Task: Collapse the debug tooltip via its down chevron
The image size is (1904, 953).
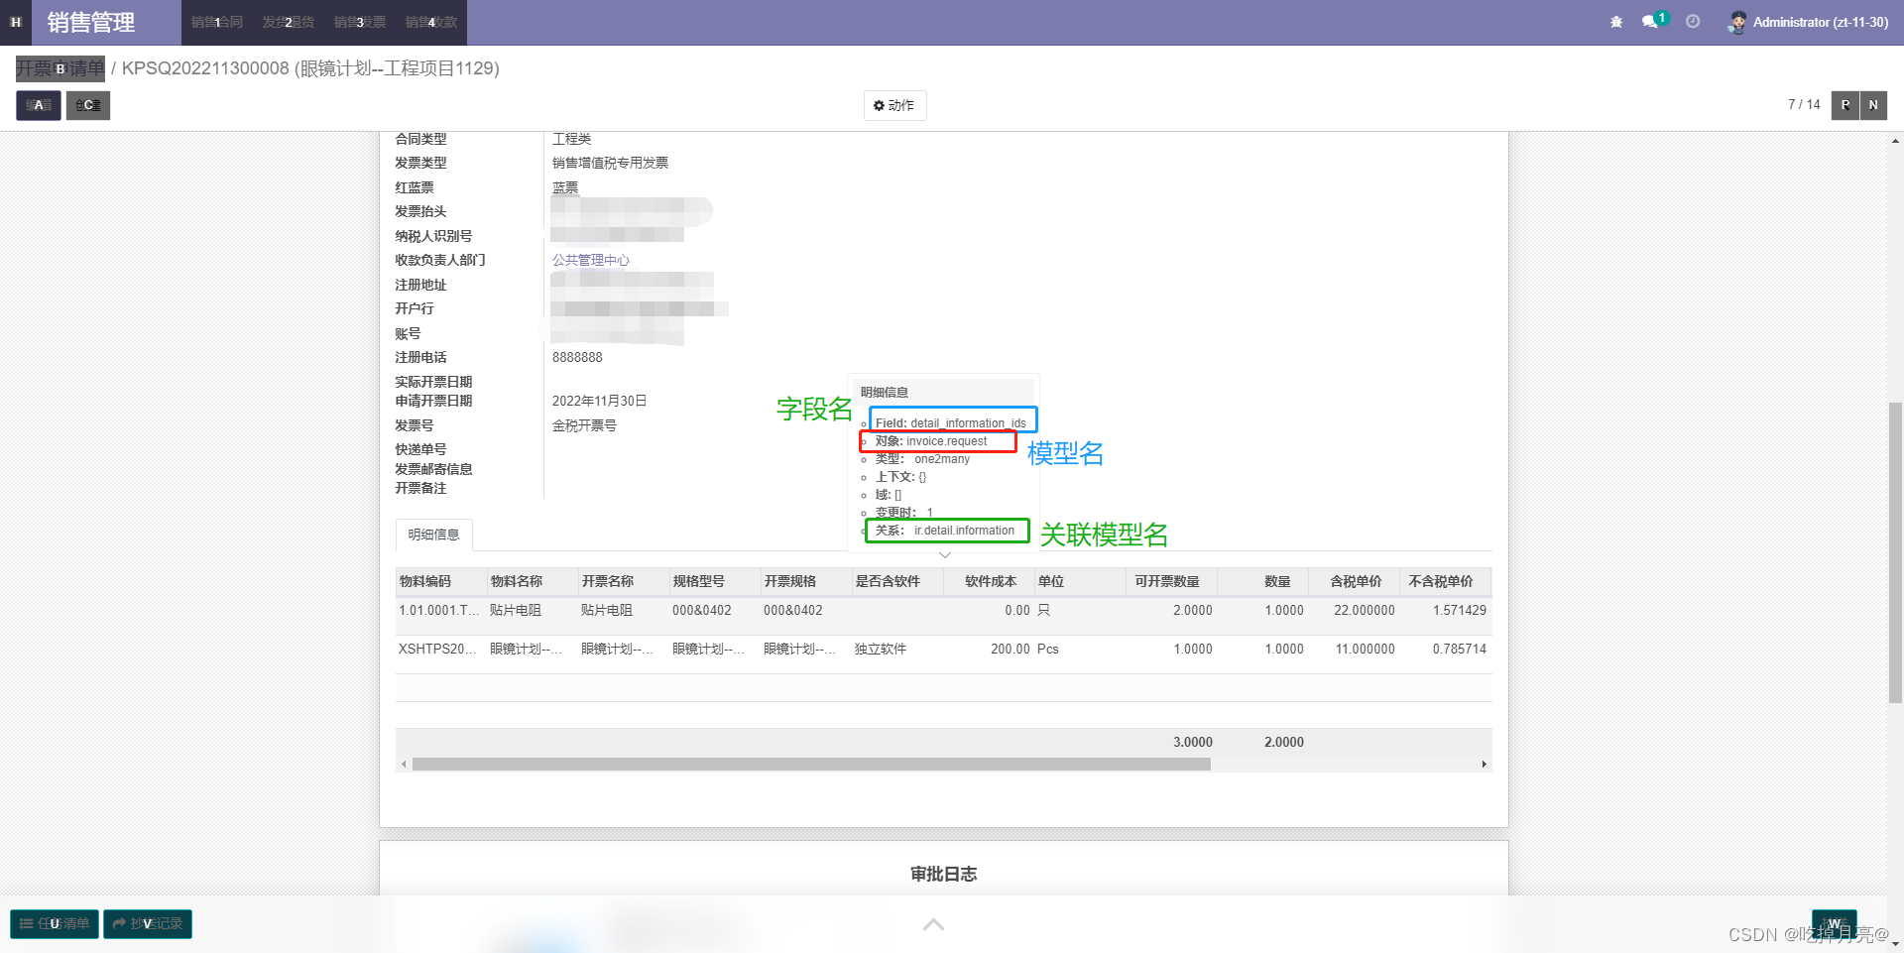Action: pos(943,555)
